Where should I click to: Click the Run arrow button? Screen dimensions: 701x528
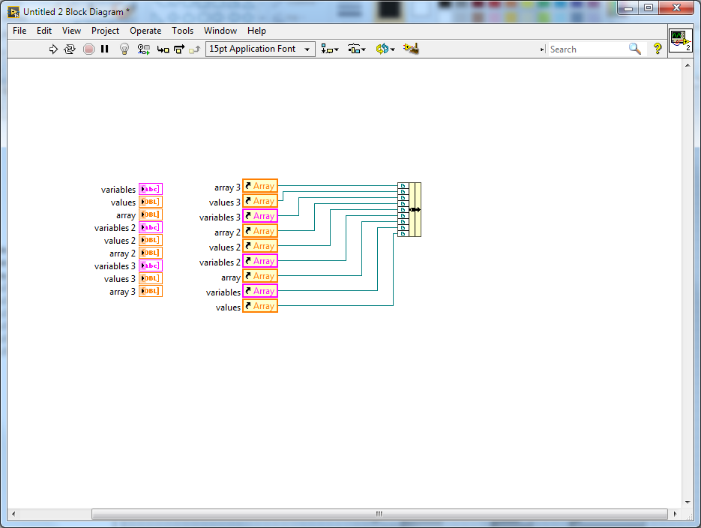point(53,49)
